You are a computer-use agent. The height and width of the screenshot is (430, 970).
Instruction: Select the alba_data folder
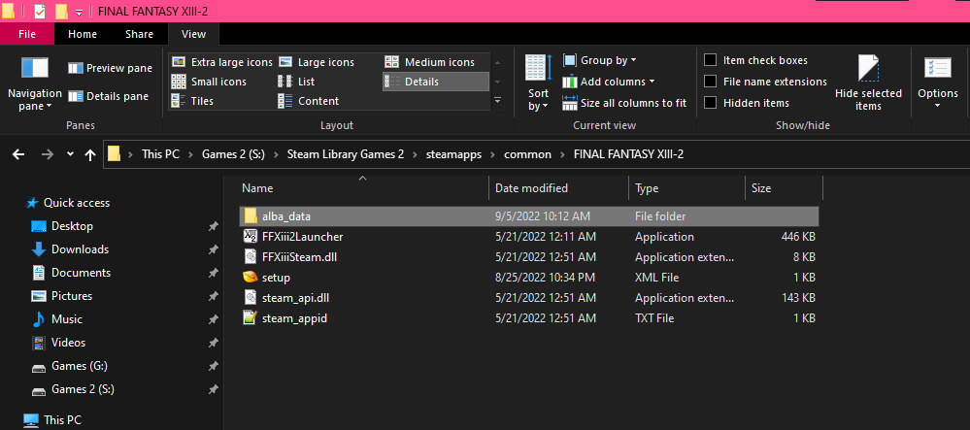(x=286, y=215)
